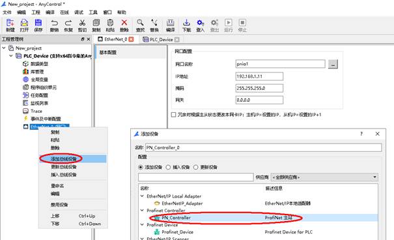Click the New project toolbar icon
The height and width of the screenshot is (240, 394).
click(10, 23)
